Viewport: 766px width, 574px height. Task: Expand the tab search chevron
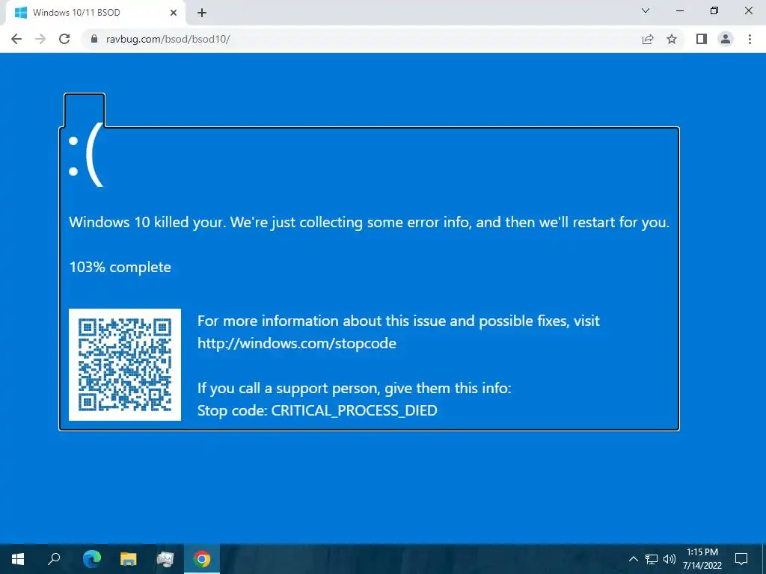tap(646, 10)
